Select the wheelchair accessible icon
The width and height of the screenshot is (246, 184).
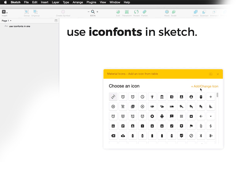pyautogui.click(x=211, y=106)
